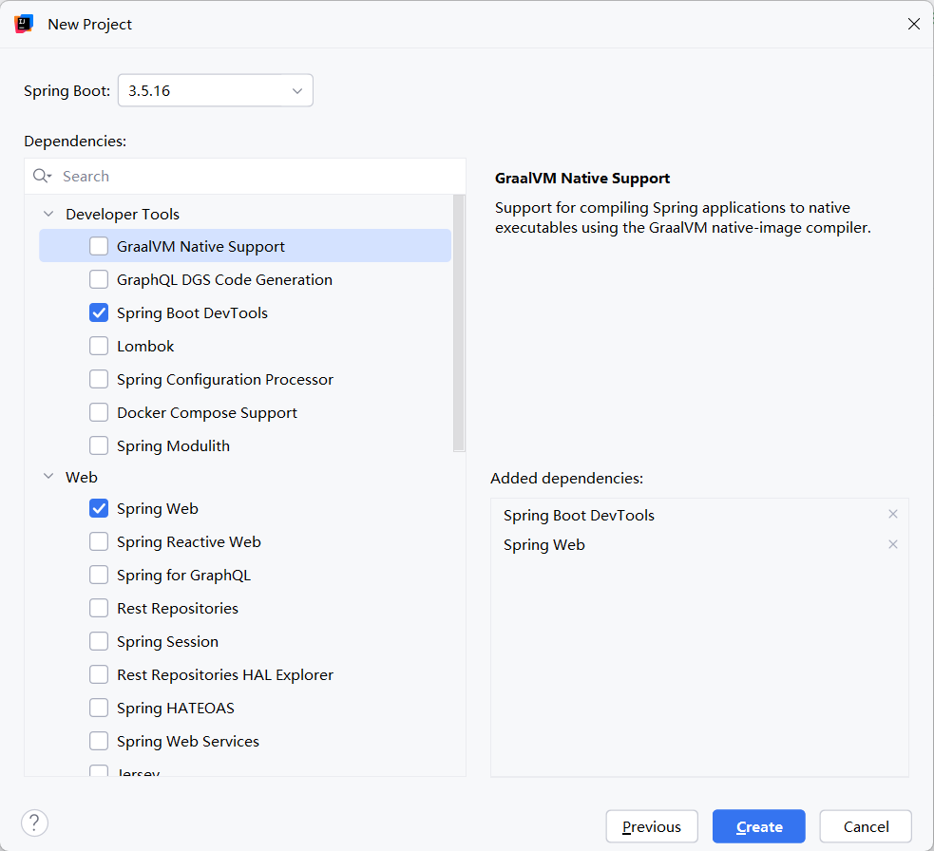Enable Spring Web Services checkbox

pyautogui.click(x=99, y=742)
